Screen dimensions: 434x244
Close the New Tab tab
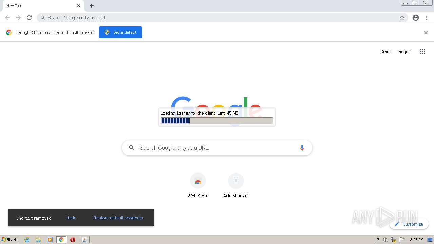[79, 6]
